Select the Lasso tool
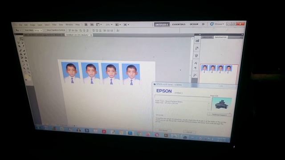 click(x=19, y=43)
